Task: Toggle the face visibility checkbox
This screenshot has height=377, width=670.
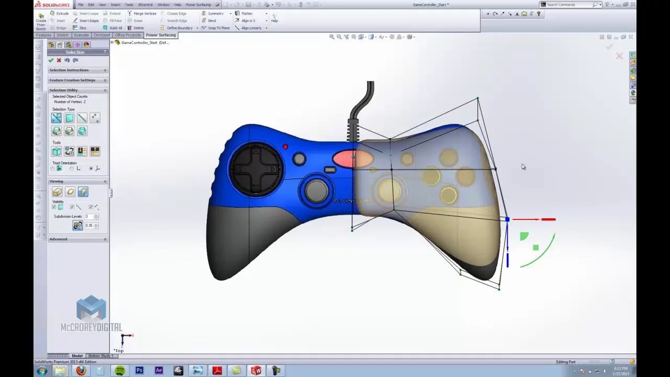Action: pyautogui.click(x=54, y=207)
